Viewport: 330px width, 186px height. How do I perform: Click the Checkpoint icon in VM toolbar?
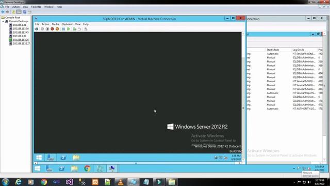(x=74, y=29)
